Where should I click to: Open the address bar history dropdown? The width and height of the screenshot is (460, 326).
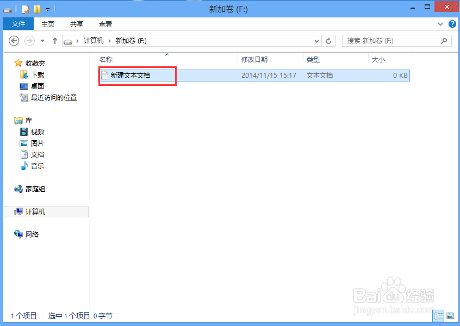[x=316, y=41]
